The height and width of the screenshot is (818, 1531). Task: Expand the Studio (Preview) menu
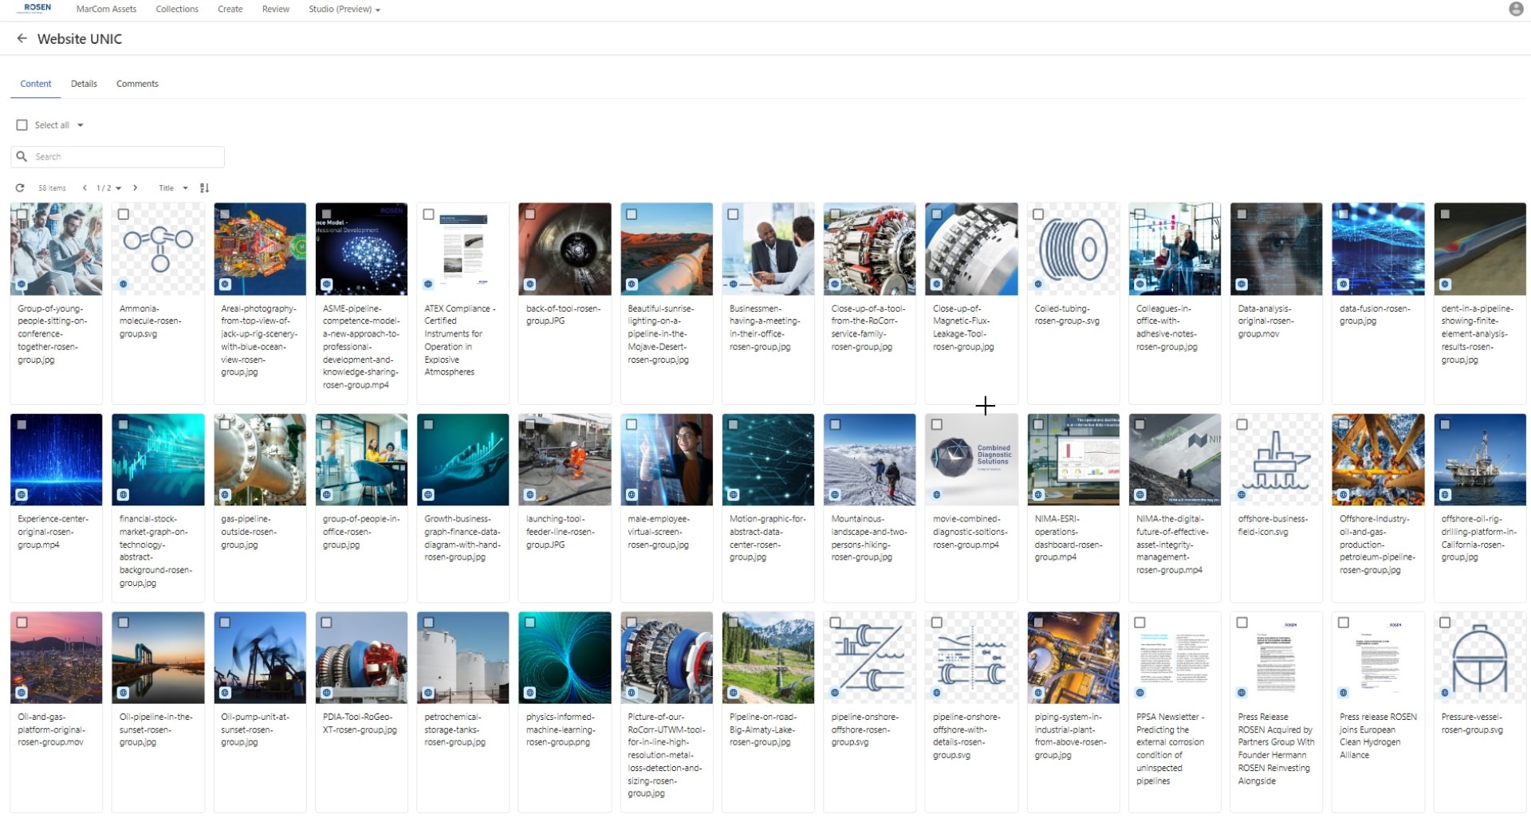pos(344,9)
